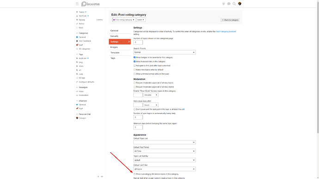This screenshot has height=179, width=319.
Task: Enable Show subcategory list above topics
Action: coord(135,174)
